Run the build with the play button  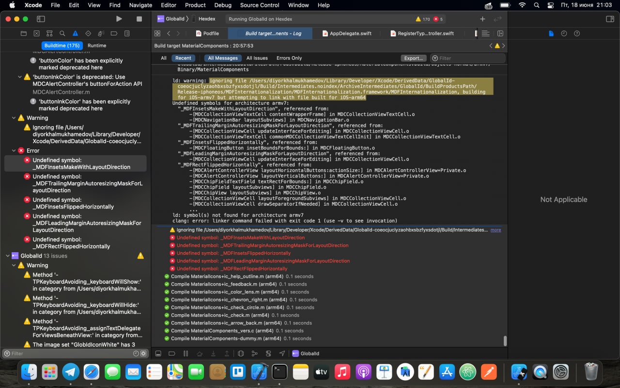(x=119, y=19)
